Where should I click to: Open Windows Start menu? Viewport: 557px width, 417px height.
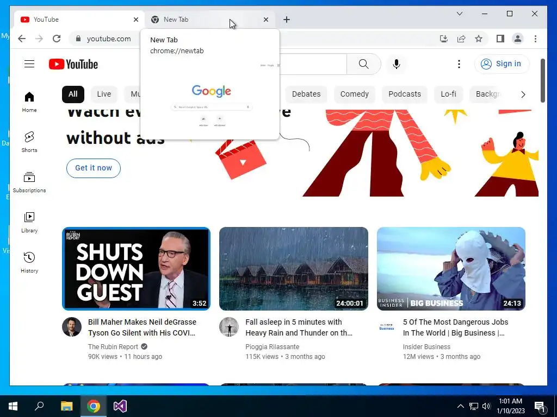13,406
